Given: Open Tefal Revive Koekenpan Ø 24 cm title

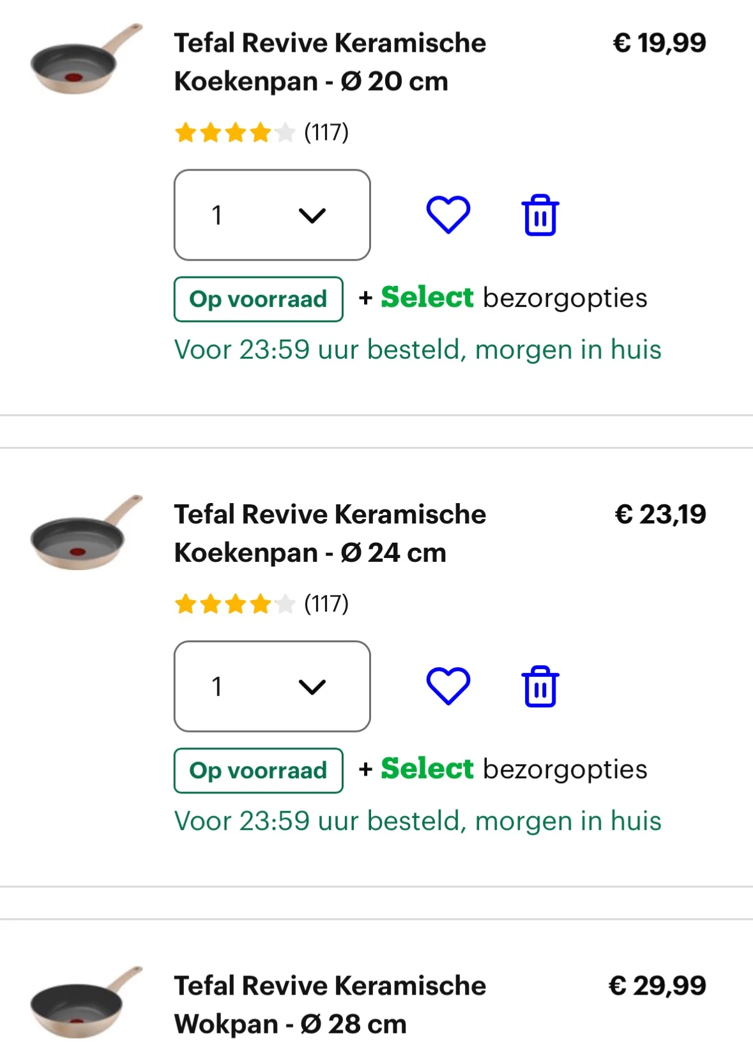Looking at the screenshot, I should coord(330,533).
